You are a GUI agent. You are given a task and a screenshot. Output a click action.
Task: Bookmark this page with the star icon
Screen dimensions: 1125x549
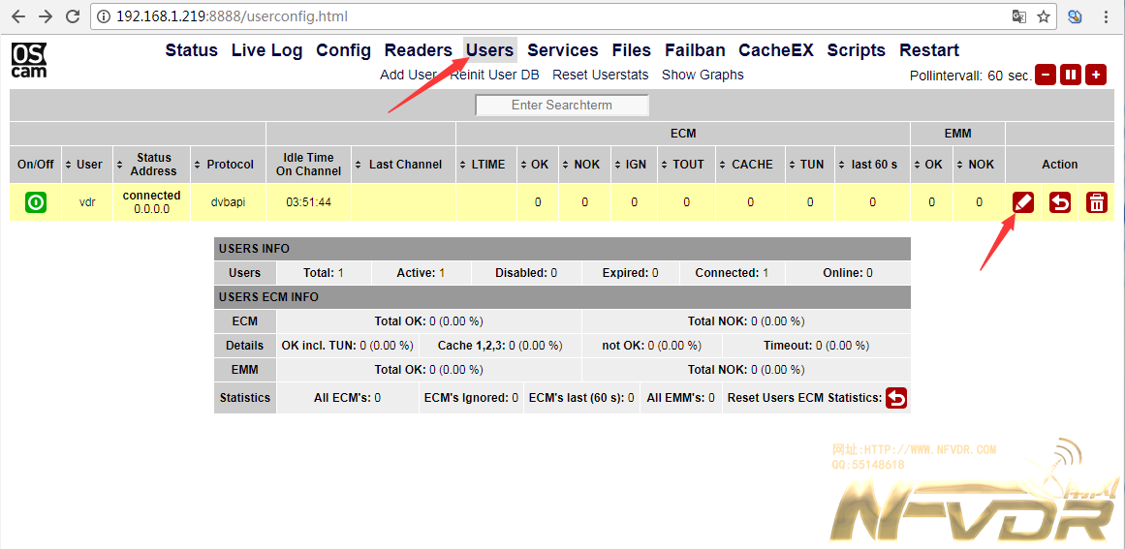coord(1044,16)
